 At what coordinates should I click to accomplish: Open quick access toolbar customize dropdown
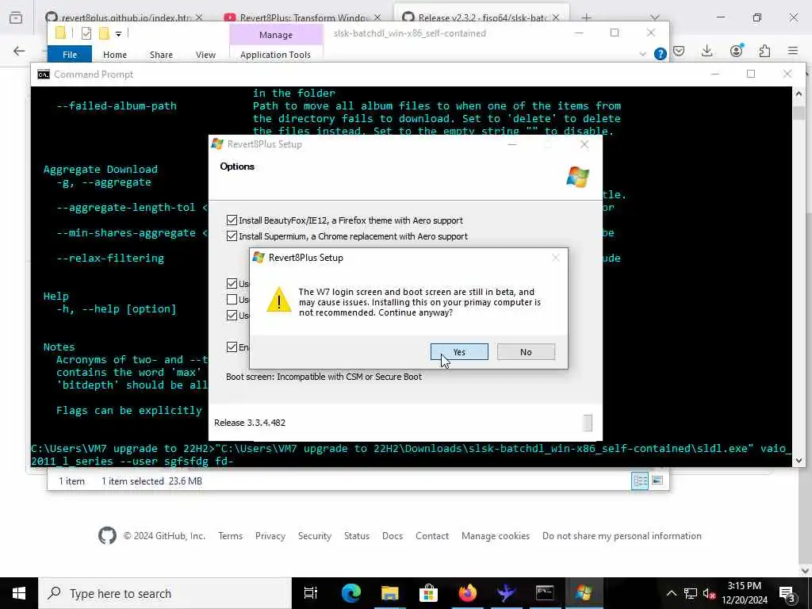pyautogui.click(x=119, y=34)
